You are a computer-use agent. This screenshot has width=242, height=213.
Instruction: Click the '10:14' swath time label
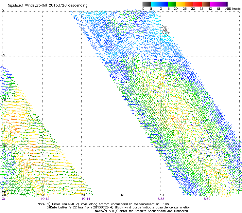[86, 199]
